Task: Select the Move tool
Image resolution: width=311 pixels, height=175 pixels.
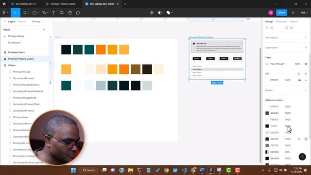Action: (x=15, y=13)
